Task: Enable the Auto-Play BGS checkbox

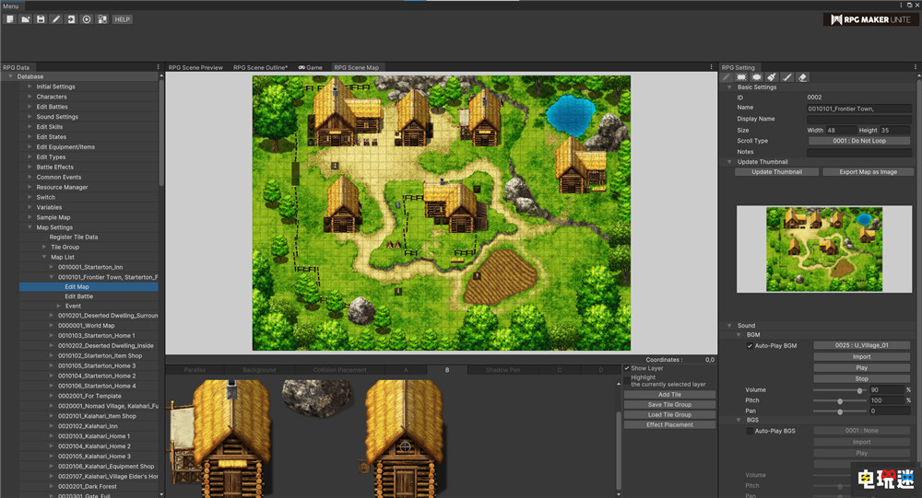Action: click(750, 431)
